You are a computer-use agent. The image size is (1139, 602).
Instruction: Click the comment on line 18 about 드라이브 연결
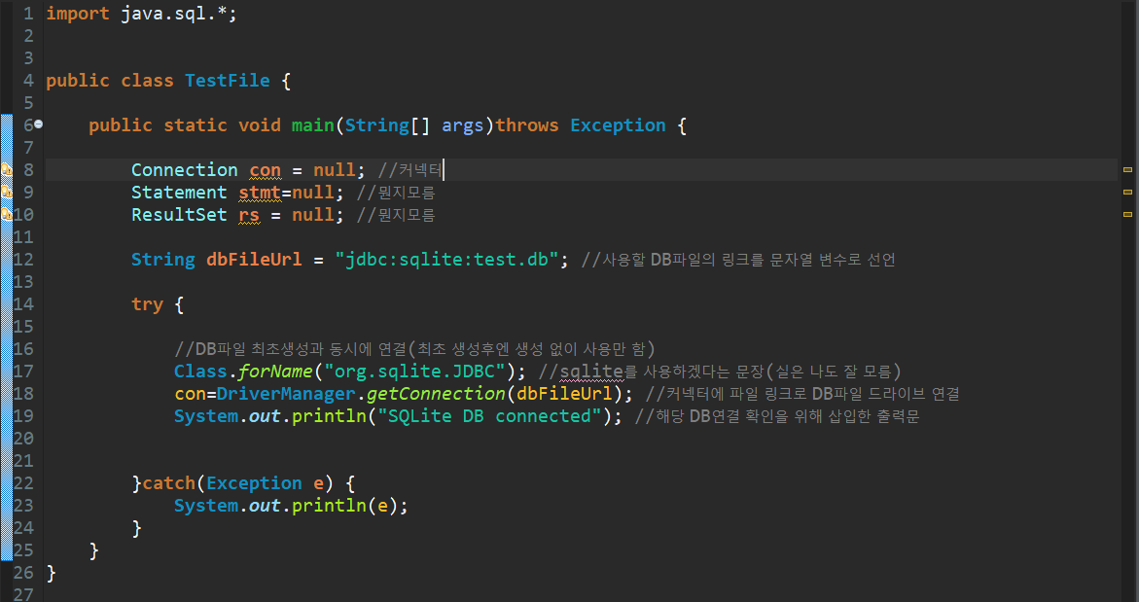pos(802,394)
